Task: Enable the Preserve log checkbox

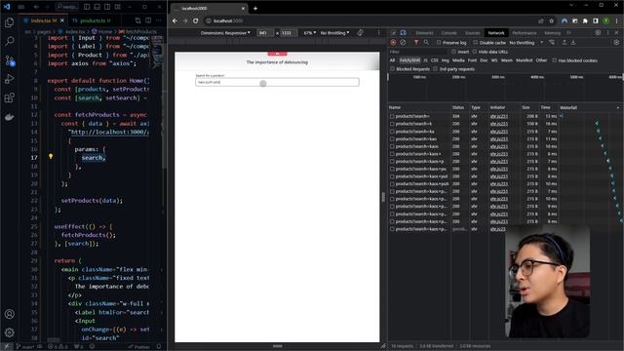Action: click(x=439, y=43)
